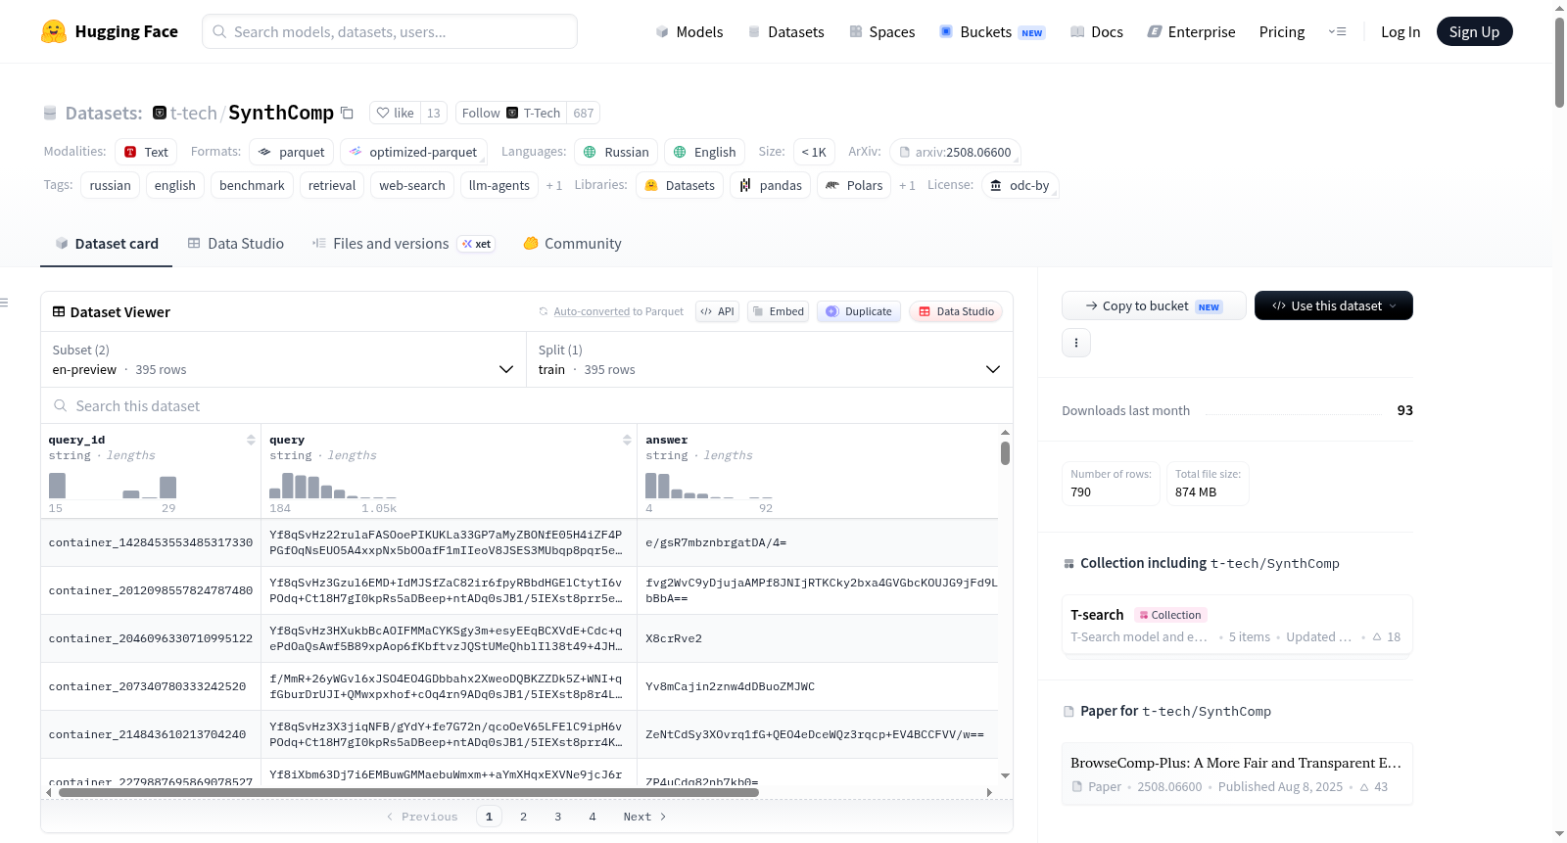The width and height of the screenshot is (1567, 843).
Task: Switch to the Data Studio tab
Action: (236, 244)
